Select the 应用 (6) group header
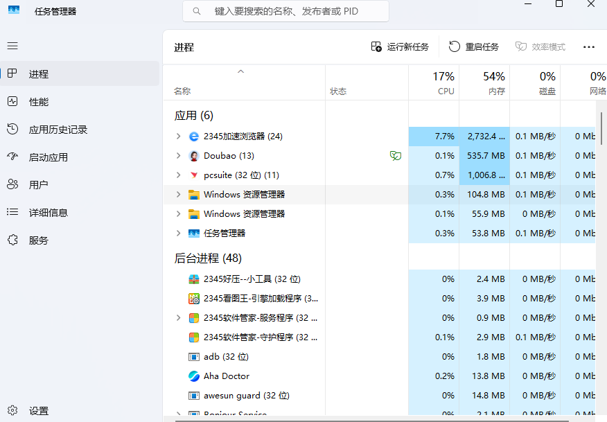 pos(193,115)
